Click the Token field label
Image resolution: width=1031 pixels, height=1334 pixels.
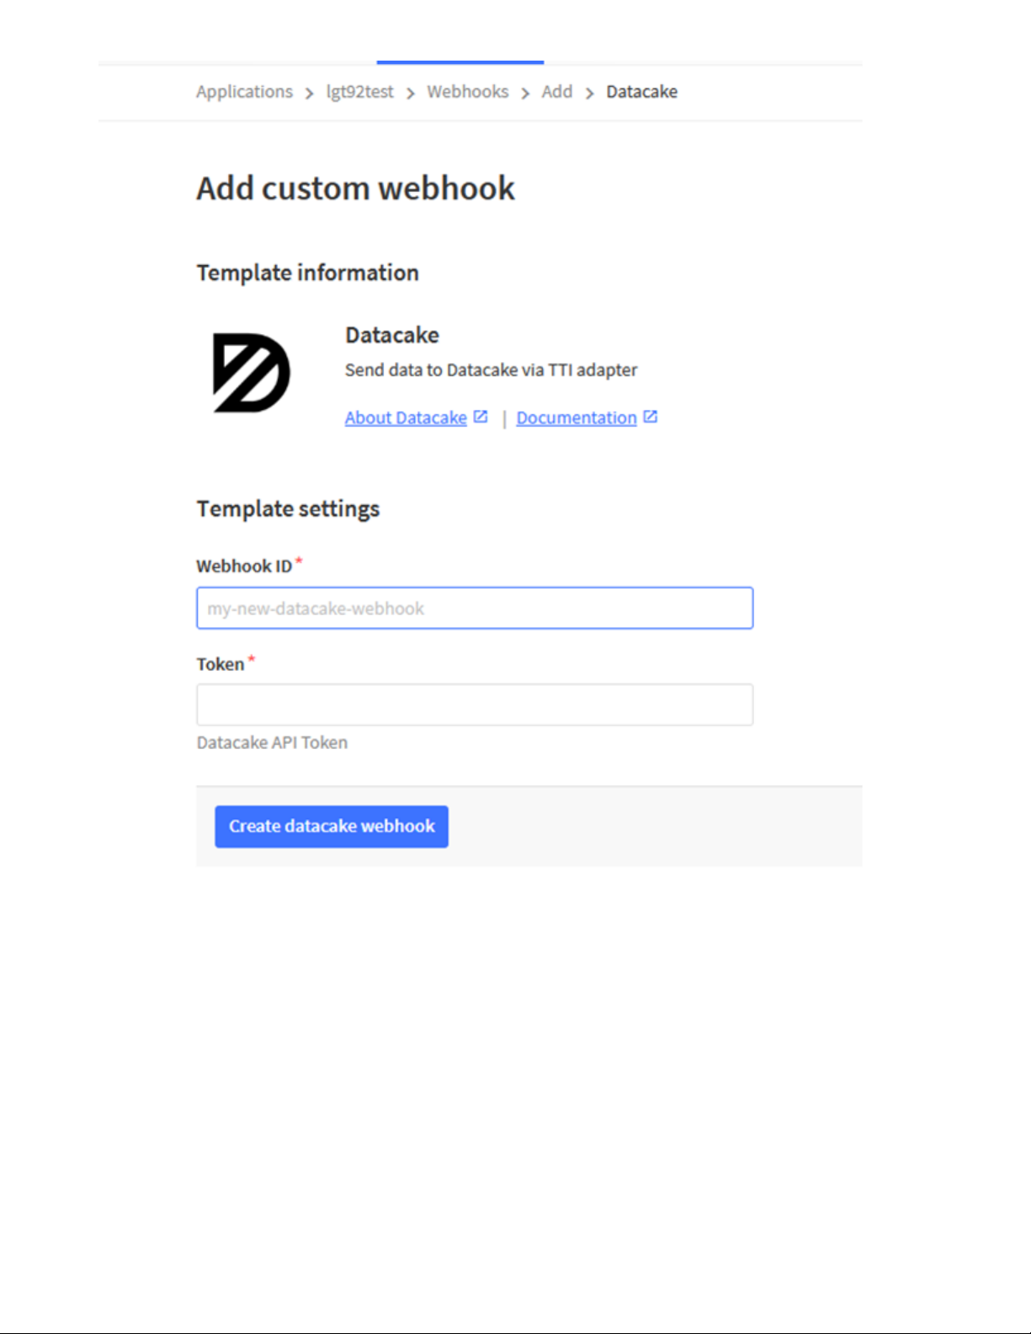click(221, 664)
